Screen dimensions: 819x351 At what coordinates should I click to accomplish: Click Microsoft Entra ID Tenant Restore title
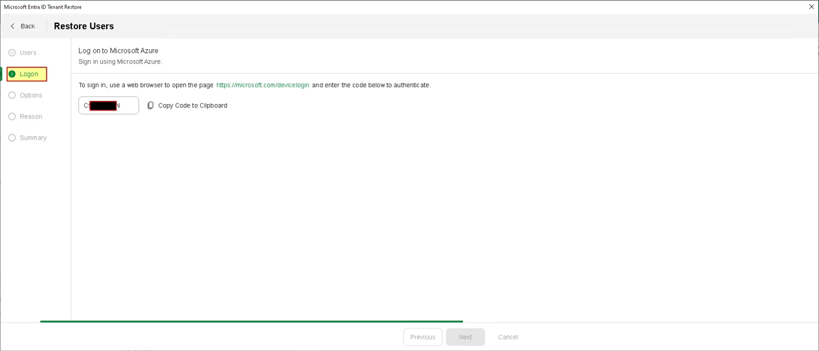coord(43,7)
